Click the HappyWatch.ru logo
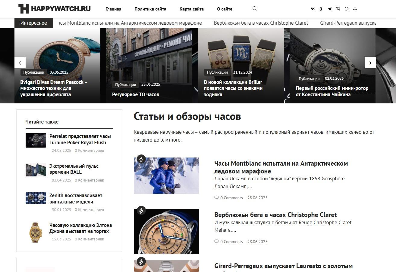Image resolution: width=396 pixels, height=272 pixels. coord(55,9)
